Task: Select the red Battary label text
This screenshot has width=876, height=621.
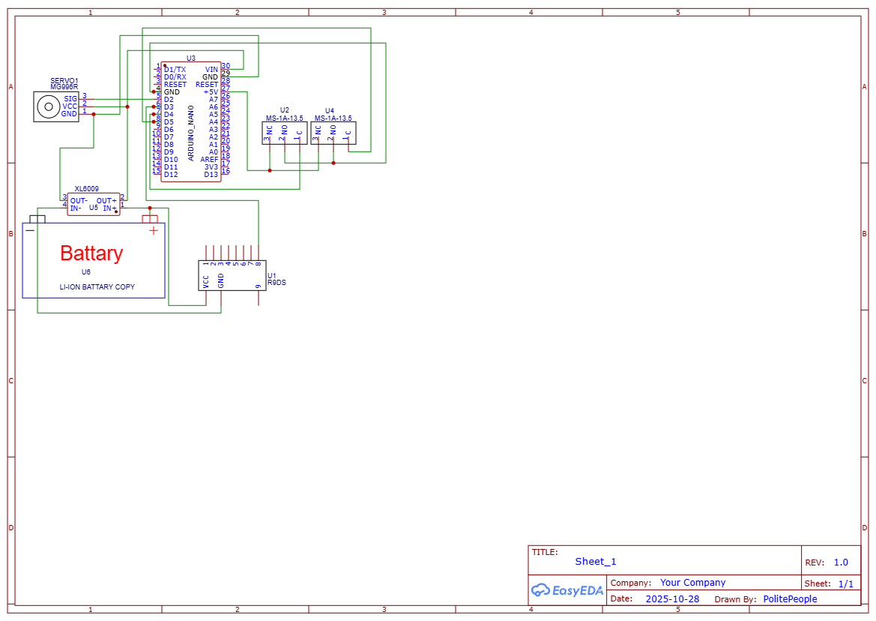Action: pyautogui.click(x=91, y=253)
